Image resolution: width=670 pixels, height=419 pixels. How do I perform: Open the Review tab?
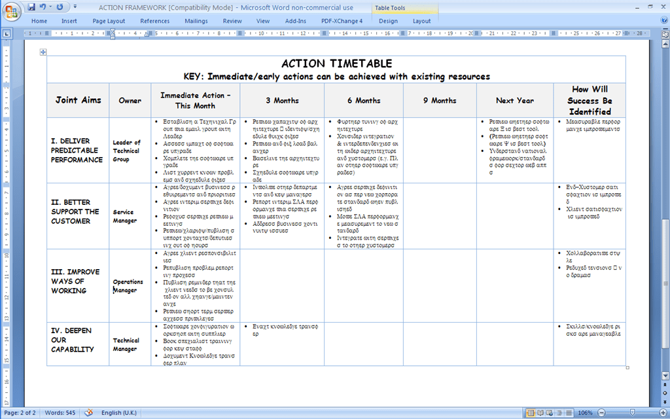click(232, 21)
